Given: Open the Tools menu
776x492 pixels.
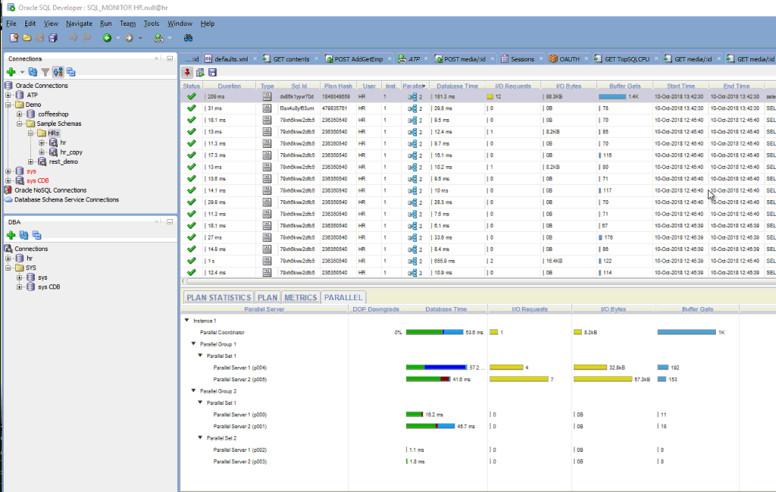Looking at the screenshot, I should click(x=152, y=24).
